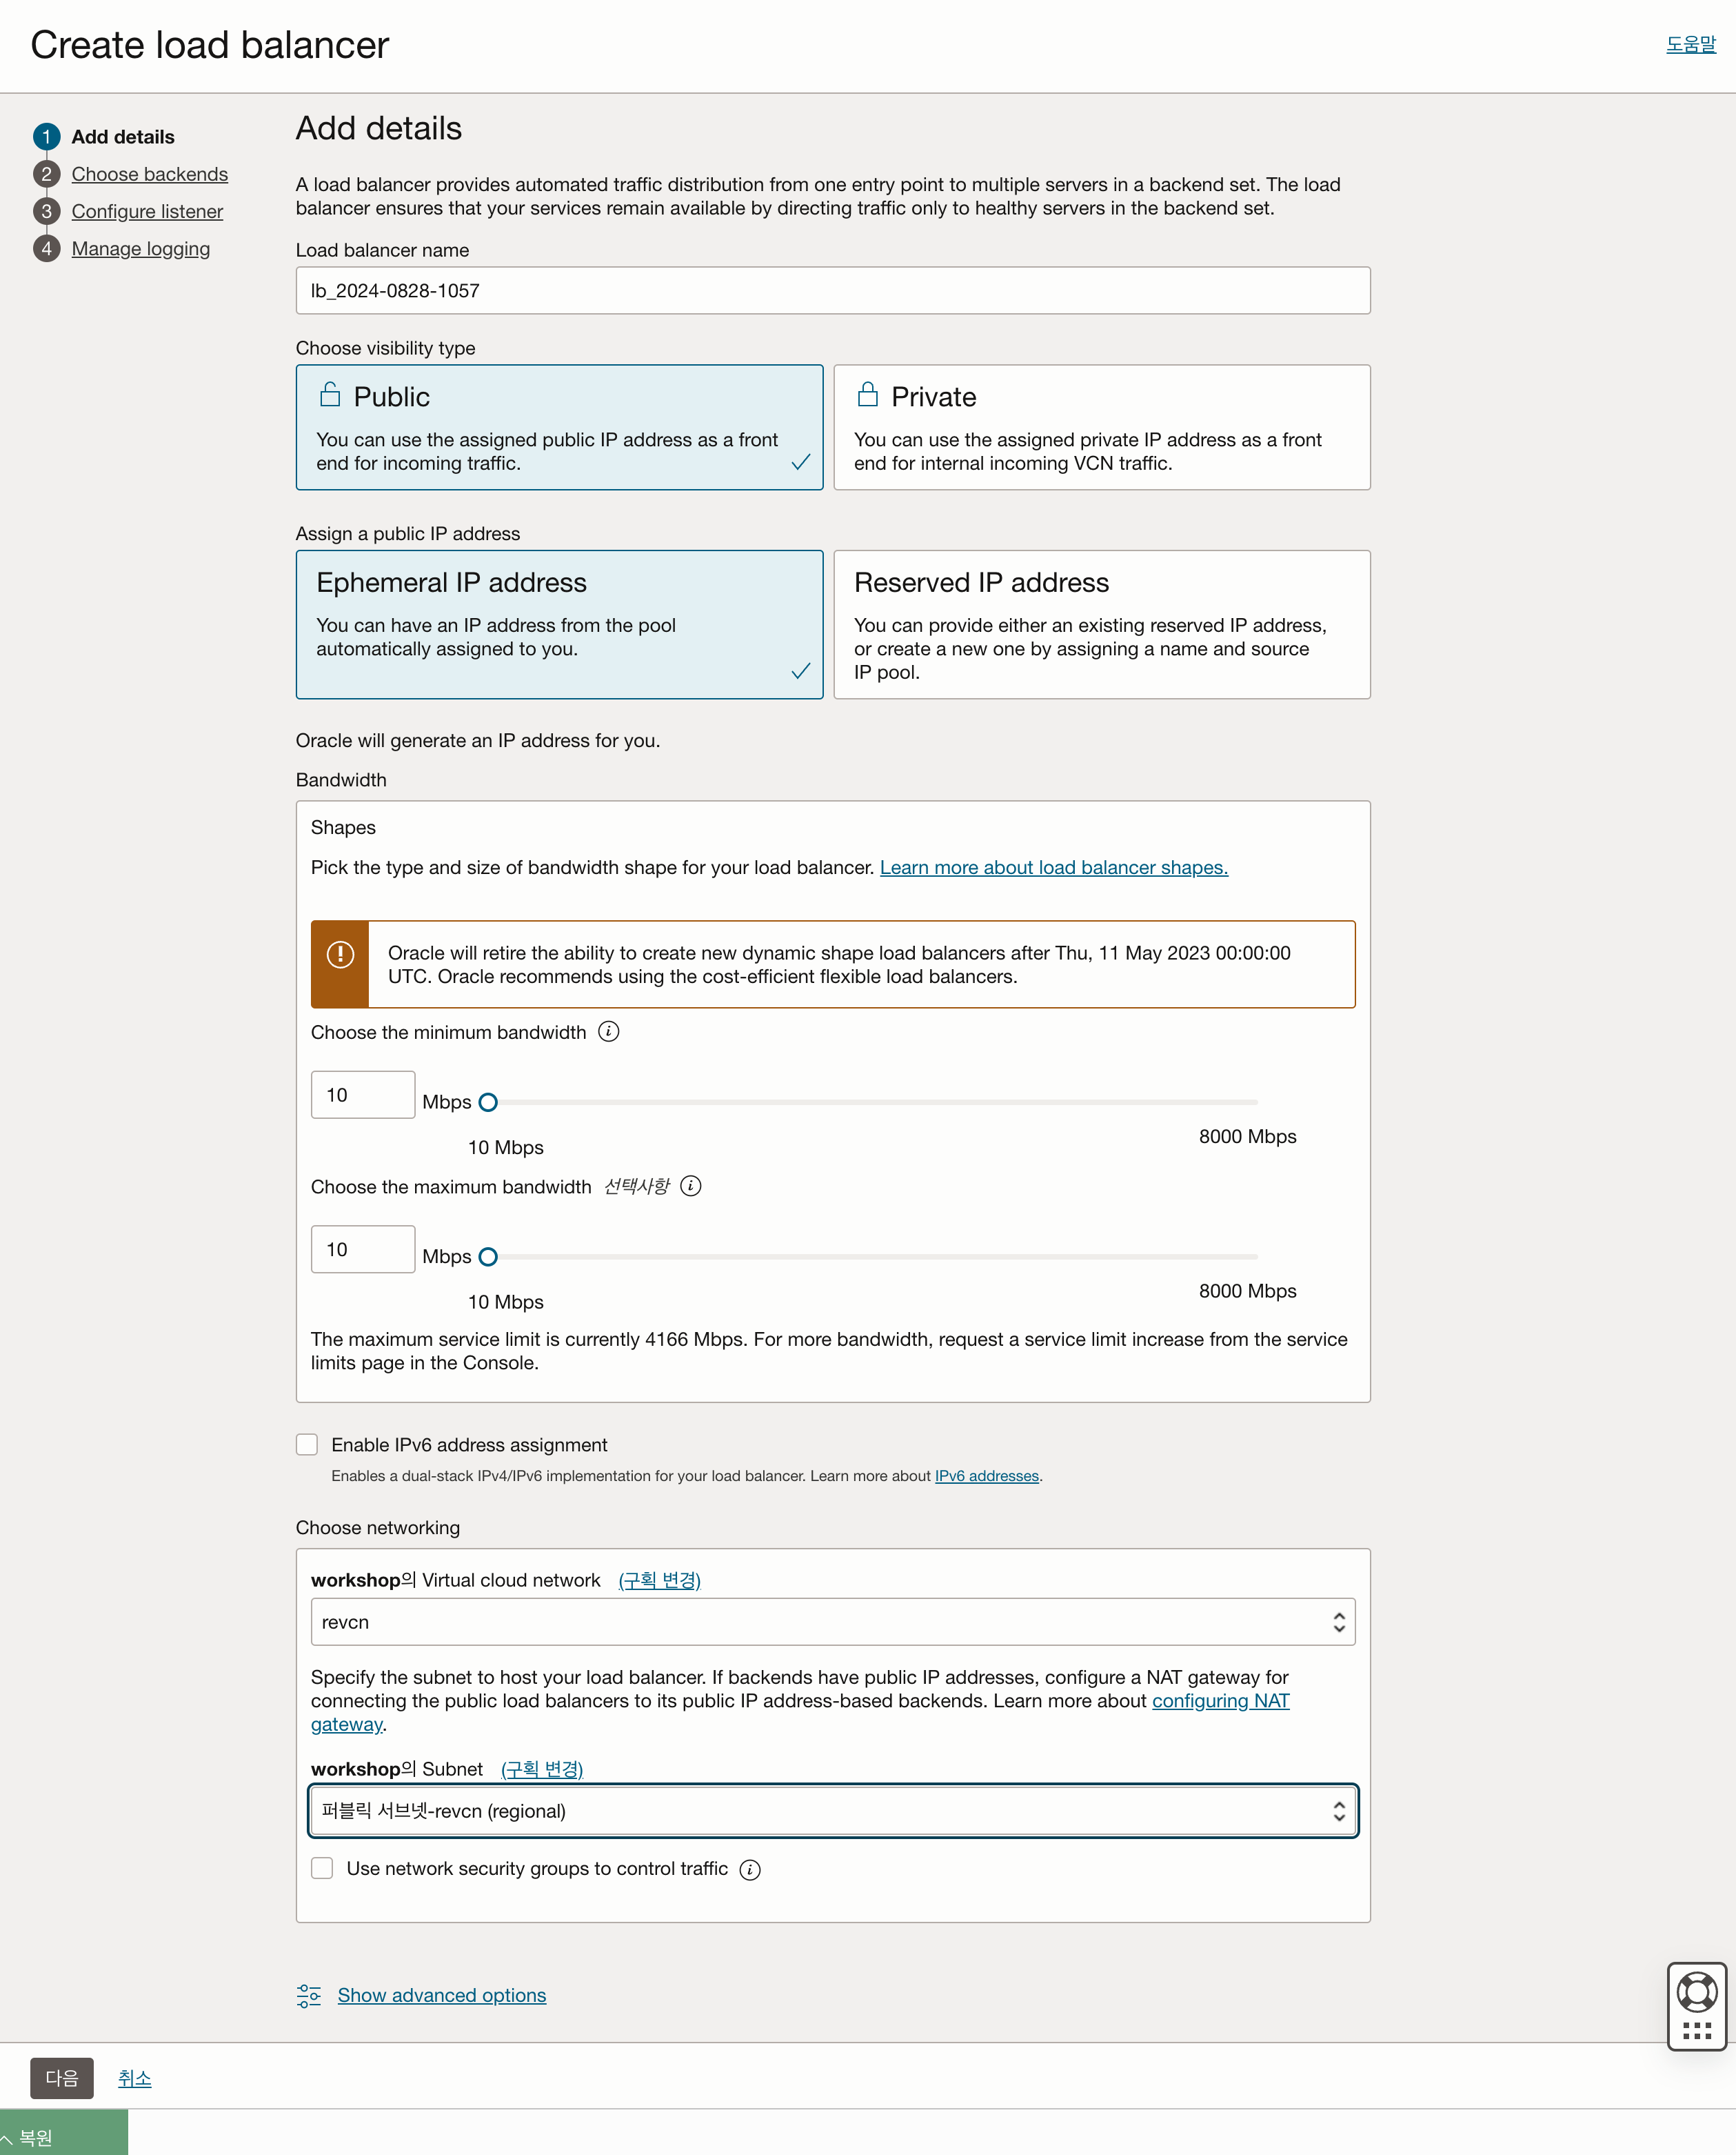1736x2155 pixels.
Task: Go to the Choose backends step
Action: point(149,174)
